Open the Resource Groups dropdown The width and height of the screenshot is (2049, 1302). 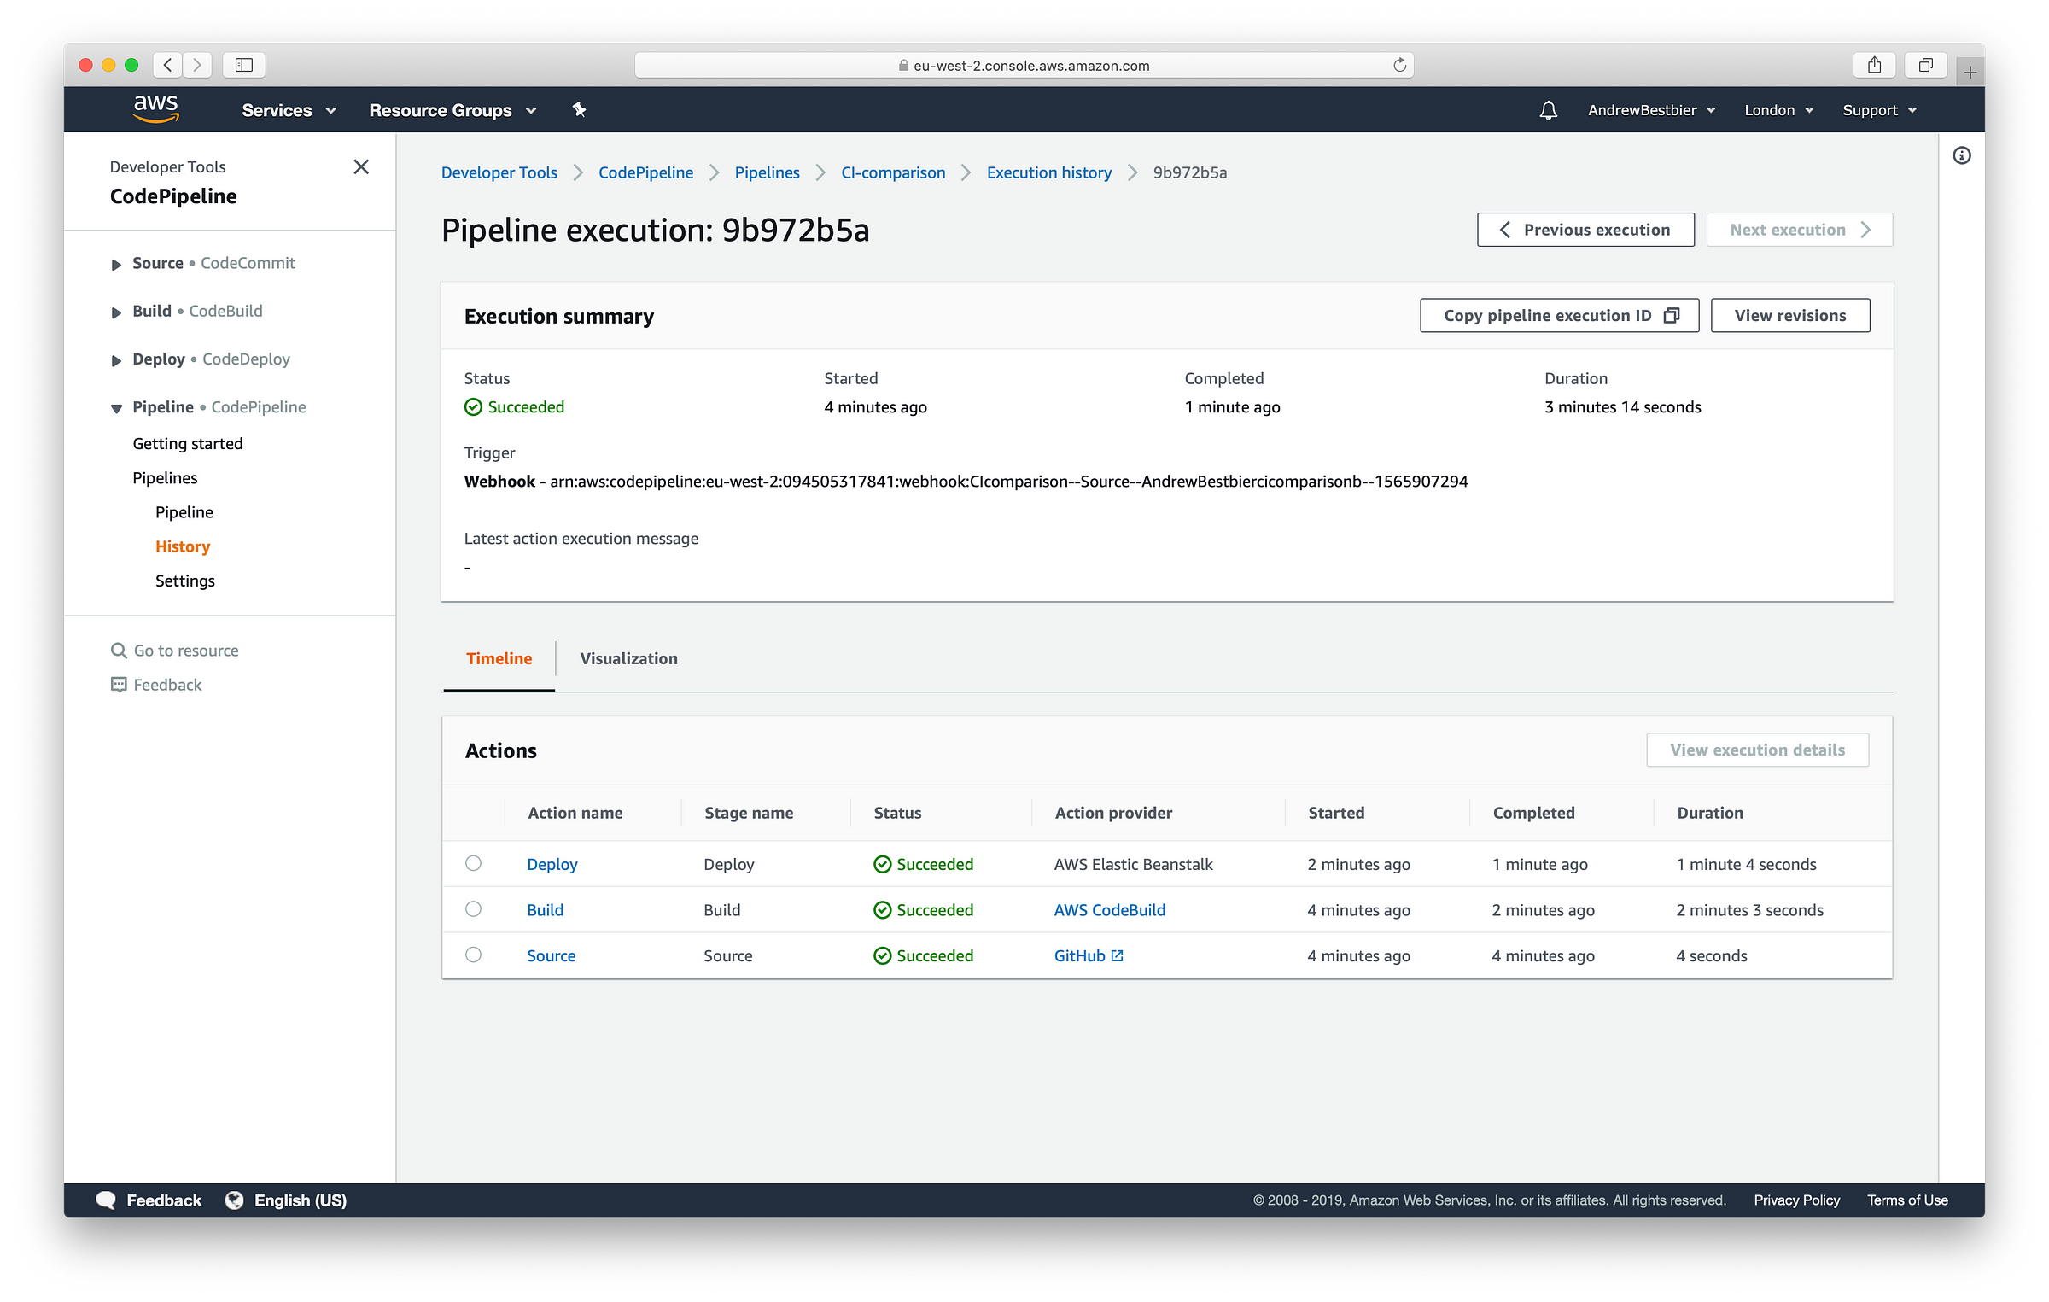point(452,110)
